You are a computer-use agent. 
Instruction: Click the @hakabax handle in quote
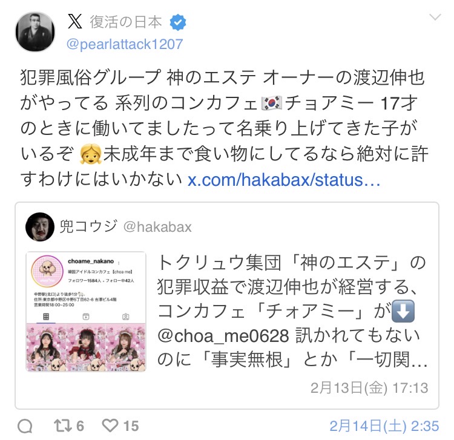point(157,227)
